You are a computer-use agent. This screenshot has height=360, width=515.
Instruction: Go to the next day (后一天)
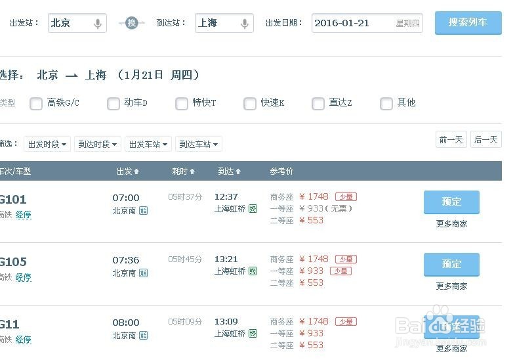click(x=486, y=139)
